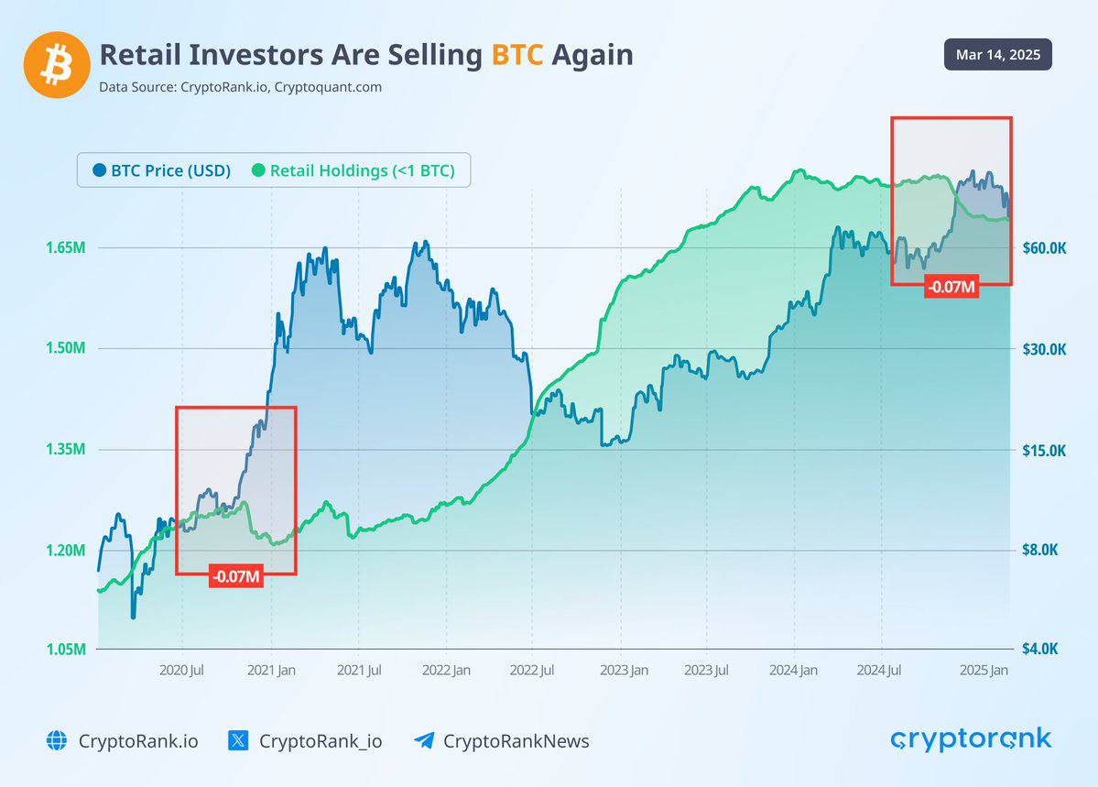Click the Telegram paper plane icon
The width and height of the screenshot is (1098, 787).
(424, 740)
